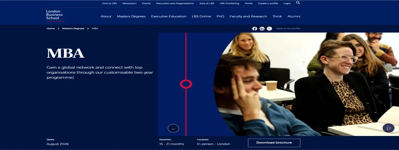Click the 15 - 21 months duration

tap(171, 144)
